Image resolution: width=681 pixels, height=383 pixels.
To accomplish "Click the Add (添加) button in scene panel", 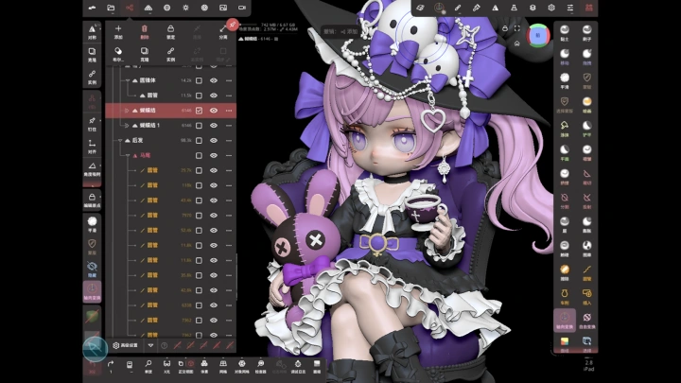I will coord(118,31).
